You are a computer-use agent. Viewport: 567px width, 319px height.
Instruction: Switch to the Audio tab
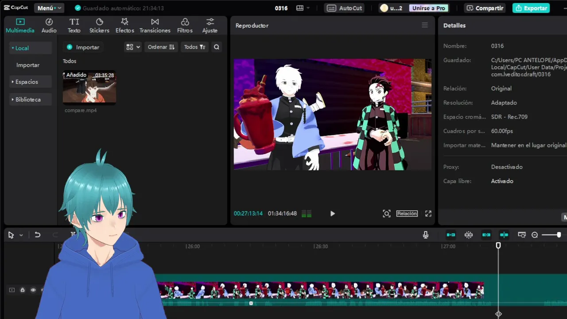(49, 26)
